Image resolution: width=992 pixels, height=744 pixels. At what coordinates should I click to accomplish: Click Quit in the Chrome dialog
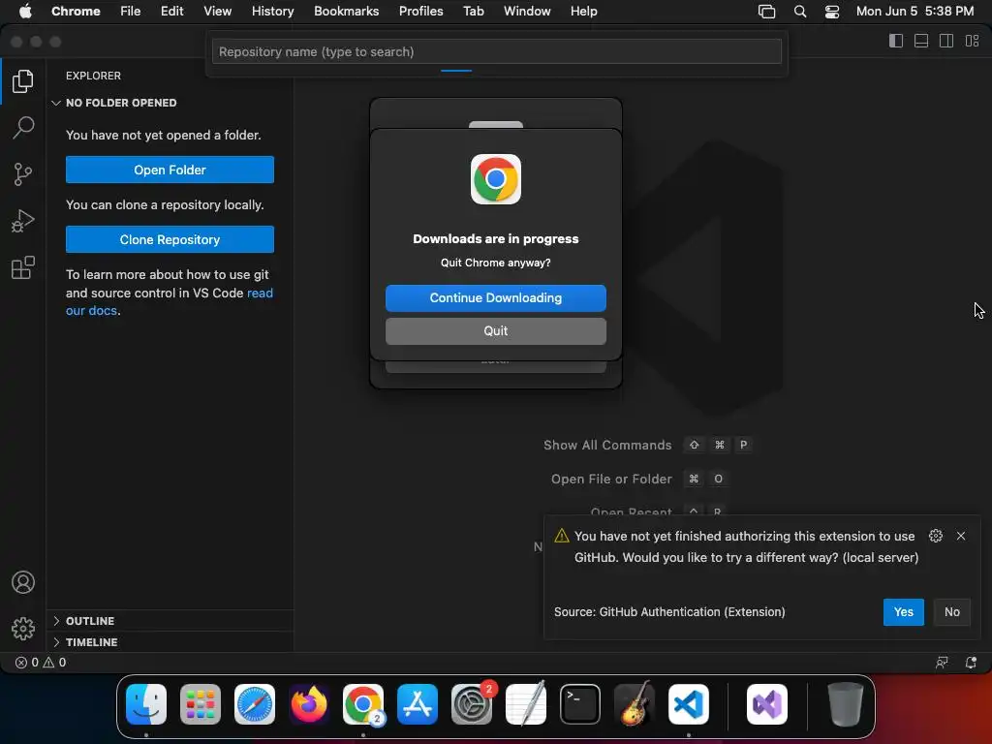coord(495,331)
